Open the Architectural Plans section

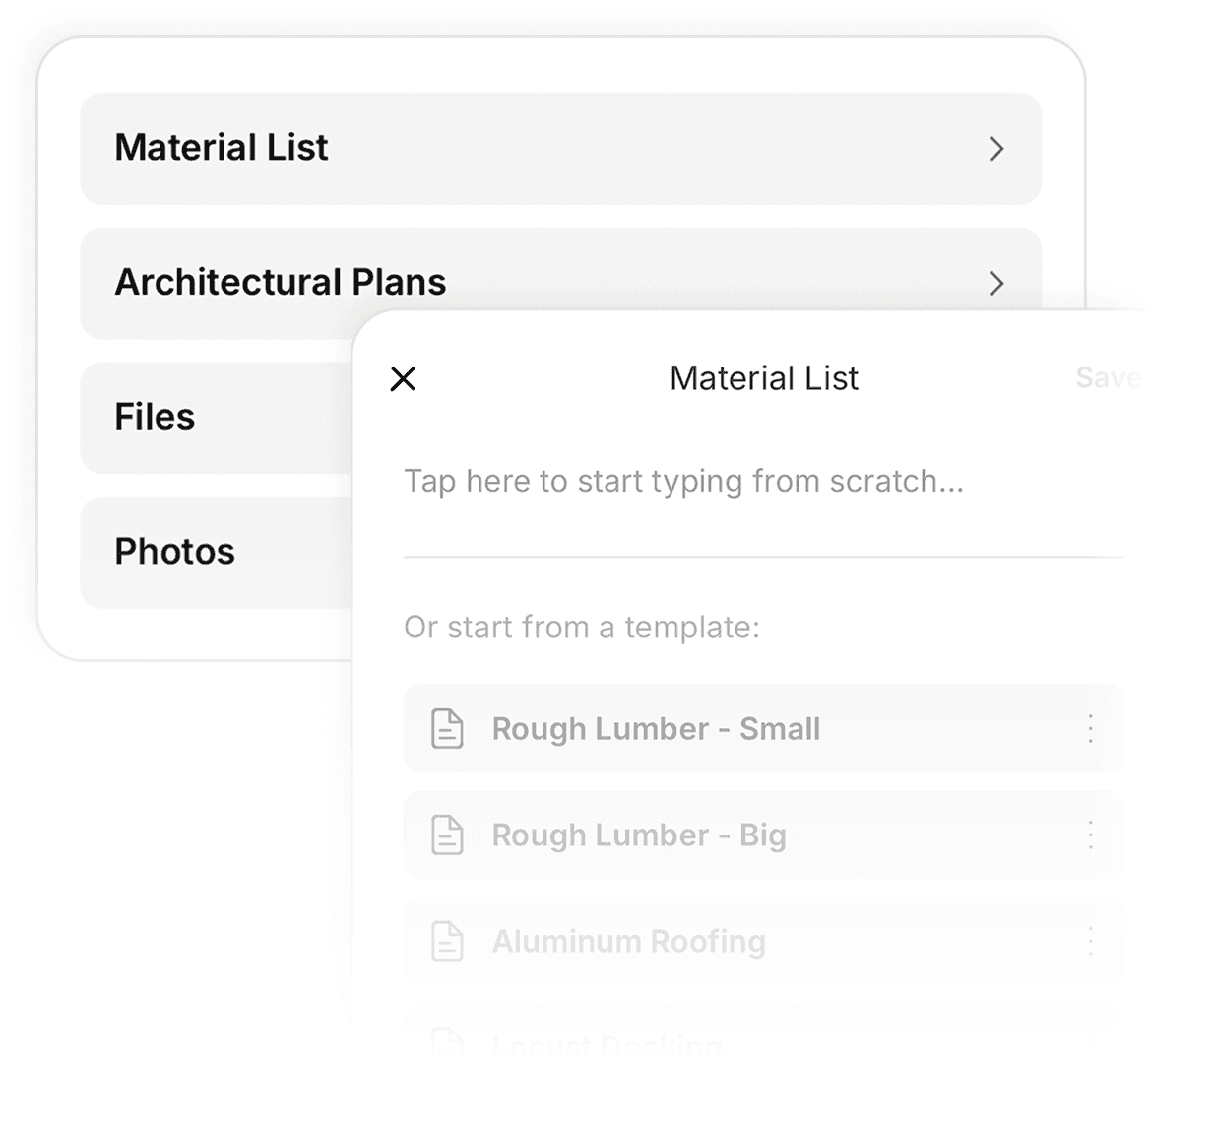click(x=281, y=283)
